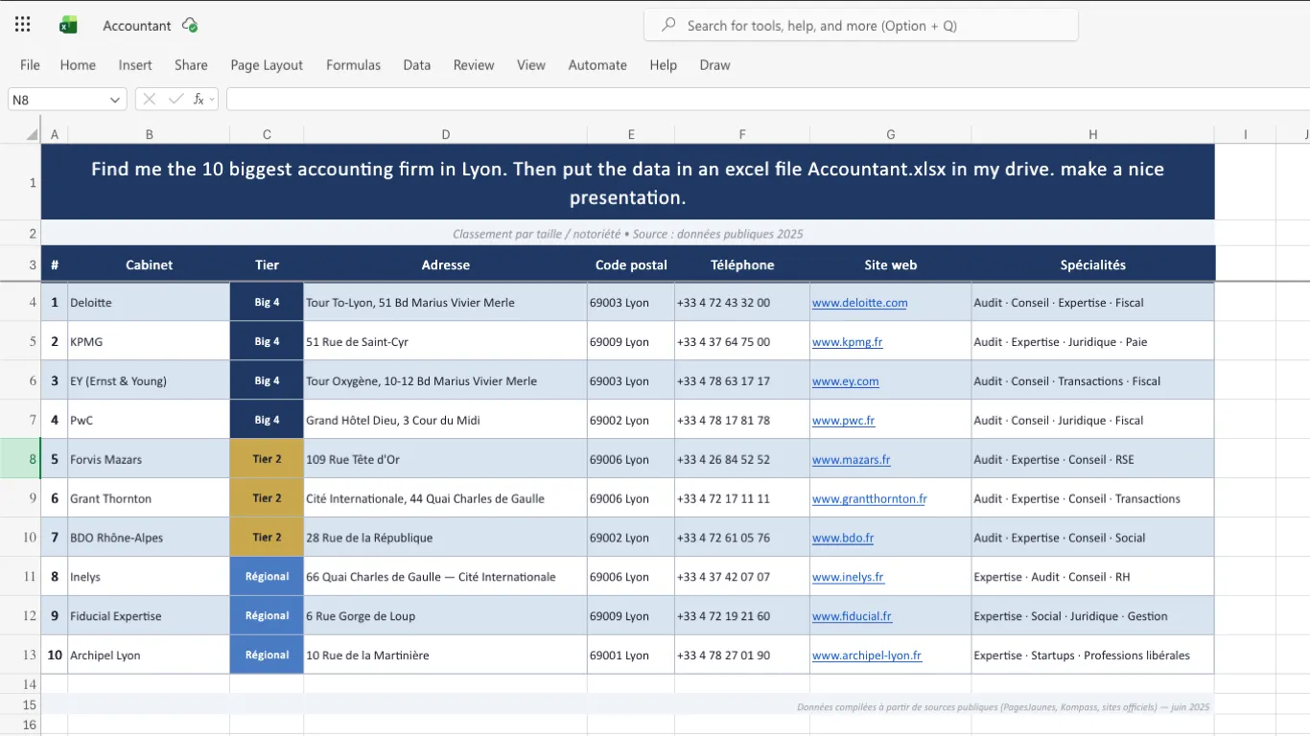Open the function dropdown next to fx

212,99
